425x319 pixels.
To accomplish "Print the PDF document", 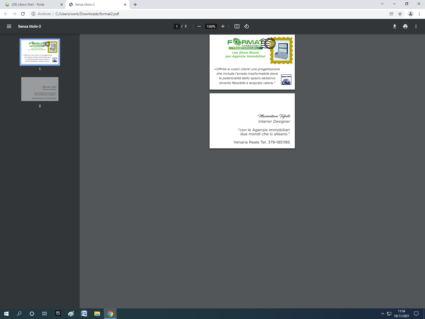I will 405,26.
